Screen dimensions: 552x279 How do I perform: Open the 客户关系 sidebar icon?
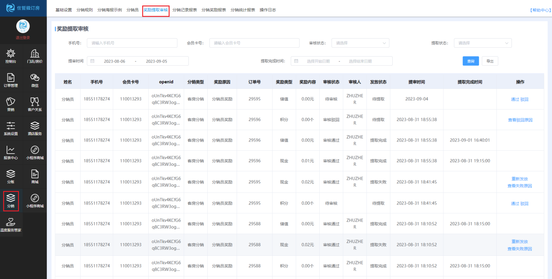click(x=35, y=104)
